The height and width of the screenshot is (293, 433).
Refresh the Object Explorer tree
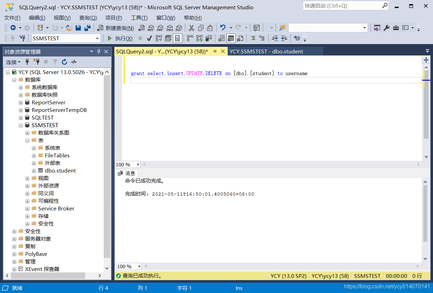tap(64, 62)
